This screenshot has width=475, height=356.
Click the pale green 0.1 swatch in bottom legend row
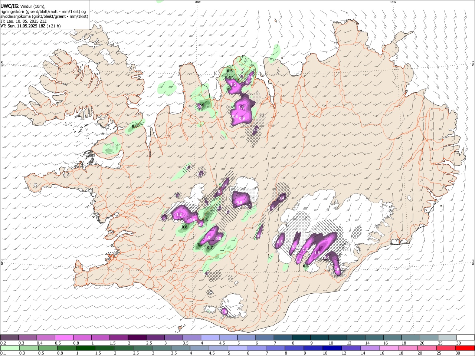pos(10,348)
